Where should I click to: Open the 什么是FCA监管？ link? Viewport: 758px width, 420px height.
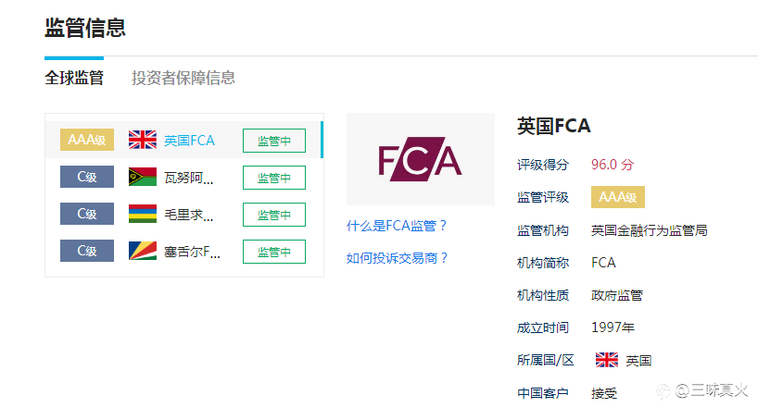[397, 226]
